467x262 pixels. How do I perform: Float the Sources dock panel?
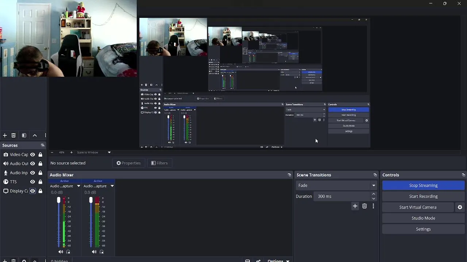tap(42, 146)
